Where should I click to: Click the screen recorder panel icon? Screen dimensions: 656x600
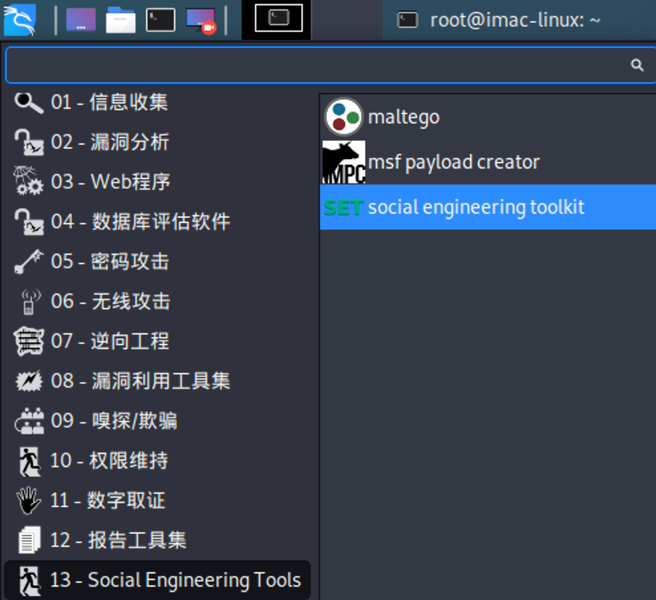point(201,21)
